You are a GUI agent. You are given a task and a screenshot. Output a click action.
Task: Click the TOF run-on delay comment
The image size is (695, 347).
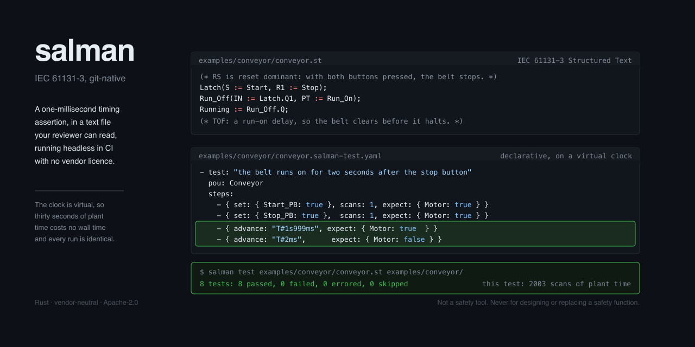tap(331, 121)
